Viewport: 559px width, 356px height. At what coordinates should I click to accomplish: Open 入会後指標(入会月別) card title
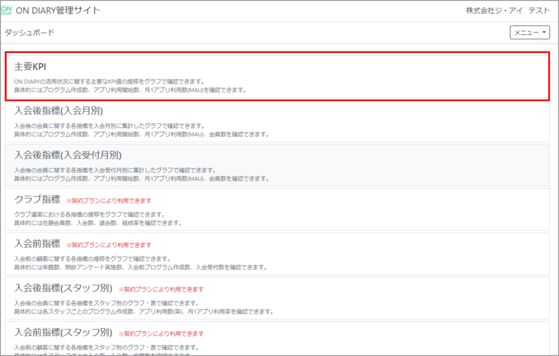[58, 111]
